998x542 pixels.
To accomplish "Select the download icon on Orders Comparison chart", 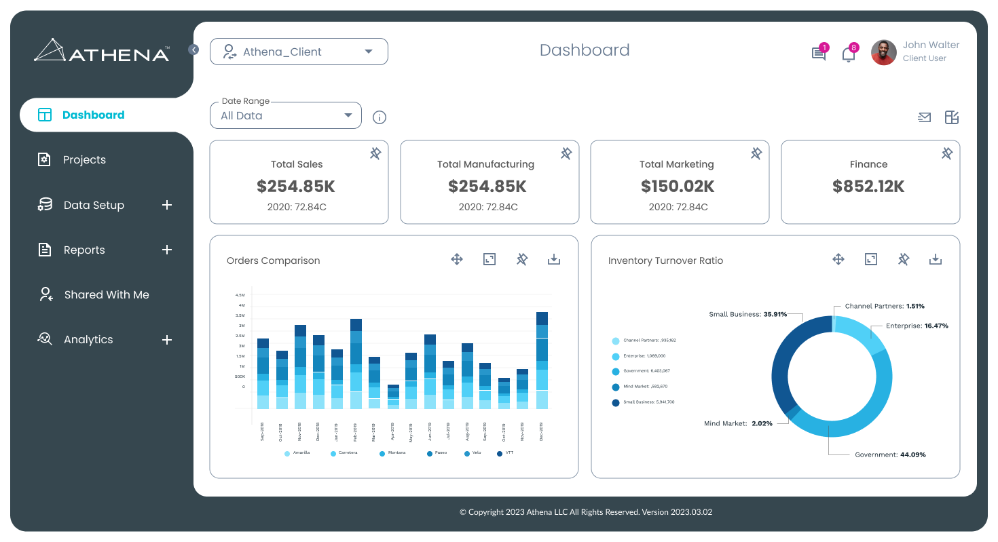I will (553, 259).
